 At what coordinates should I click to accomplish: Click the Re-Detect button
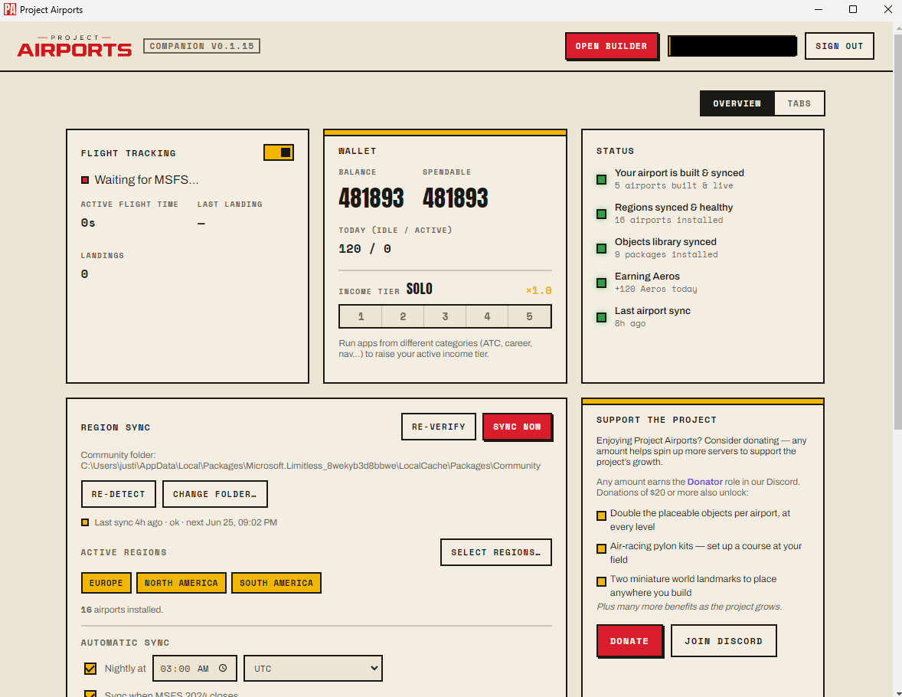pyautogui.click(x=119, y=494)
